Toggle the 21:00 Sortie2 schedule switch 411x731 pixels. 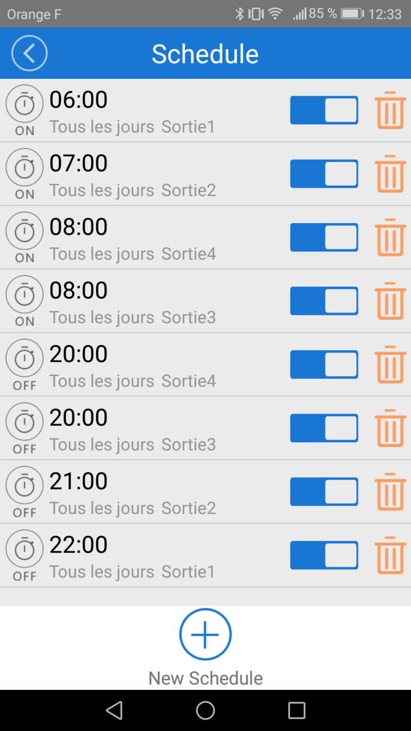pyautogui.click(x=324, y=491)
